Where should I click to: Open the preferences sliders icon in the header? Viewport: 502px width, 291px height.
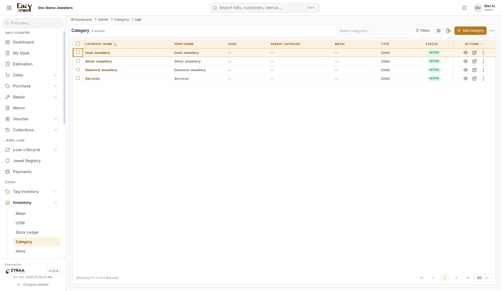(x=464, y=8)
